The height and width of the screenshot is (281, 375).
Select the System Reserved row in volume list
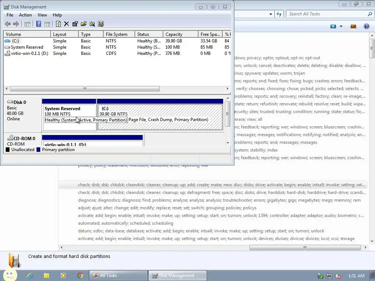(117, 47)
